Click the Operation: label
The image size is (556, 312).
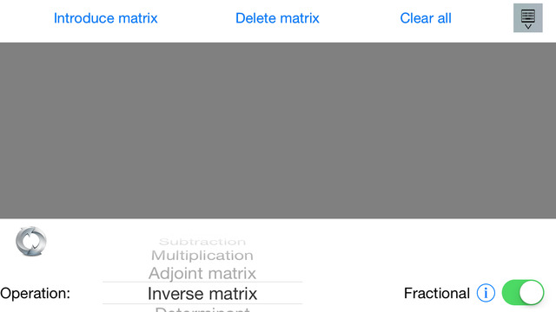35,293
